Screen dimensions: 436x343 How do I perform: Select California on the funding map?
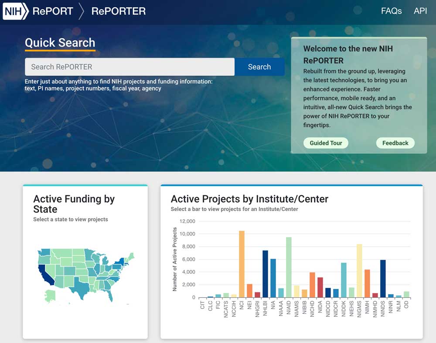tap(46, 275)
